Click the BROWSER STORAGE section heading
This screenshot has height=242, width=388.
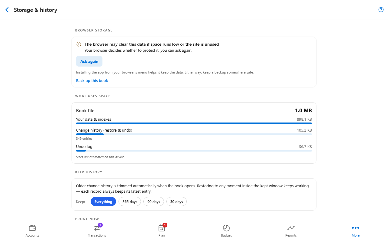(x=94, y=30)
